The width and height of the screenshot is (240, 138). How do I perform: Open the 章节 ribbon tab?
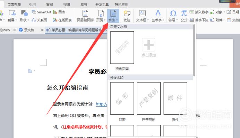pyautogui.click(x=84, y=5)
